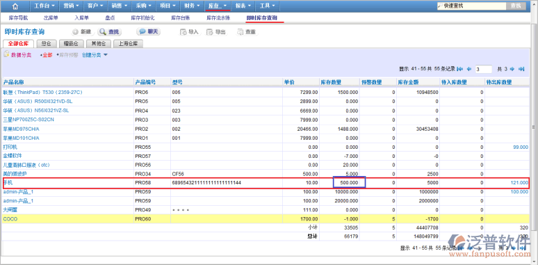This screenshot has height=265, width=538.
Task: Open the 查找 (Search) magnifier button
Action: pyautogui.click(x=109, y=32)
